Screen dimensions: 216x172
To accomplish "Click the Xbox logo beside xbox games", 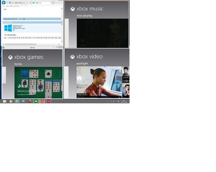I will pos(10,57).
